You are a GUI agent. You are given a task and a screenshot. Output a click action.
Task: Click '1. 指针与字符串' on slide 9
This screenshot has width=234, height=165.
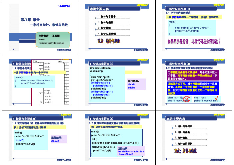tap(183, 126)
